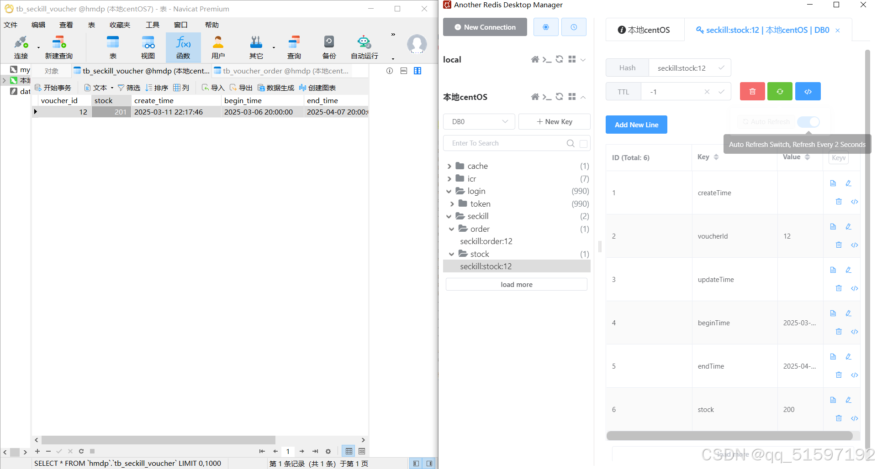
Task: Click the code icon for the endTime row
Action: pos(855,375)
